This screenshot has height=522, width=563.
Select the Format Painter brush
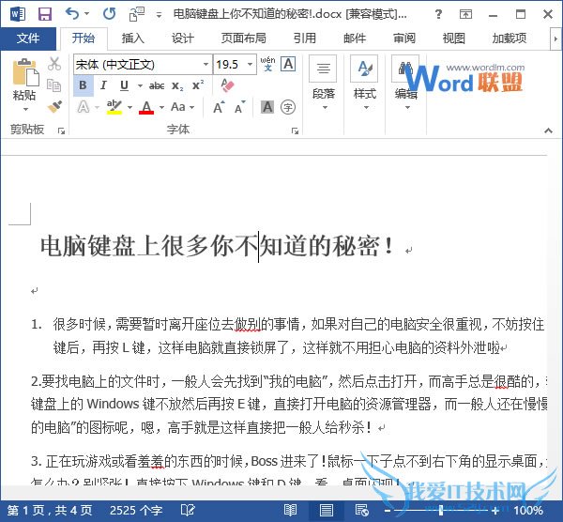pyautogui.click(x=54, y=107)
